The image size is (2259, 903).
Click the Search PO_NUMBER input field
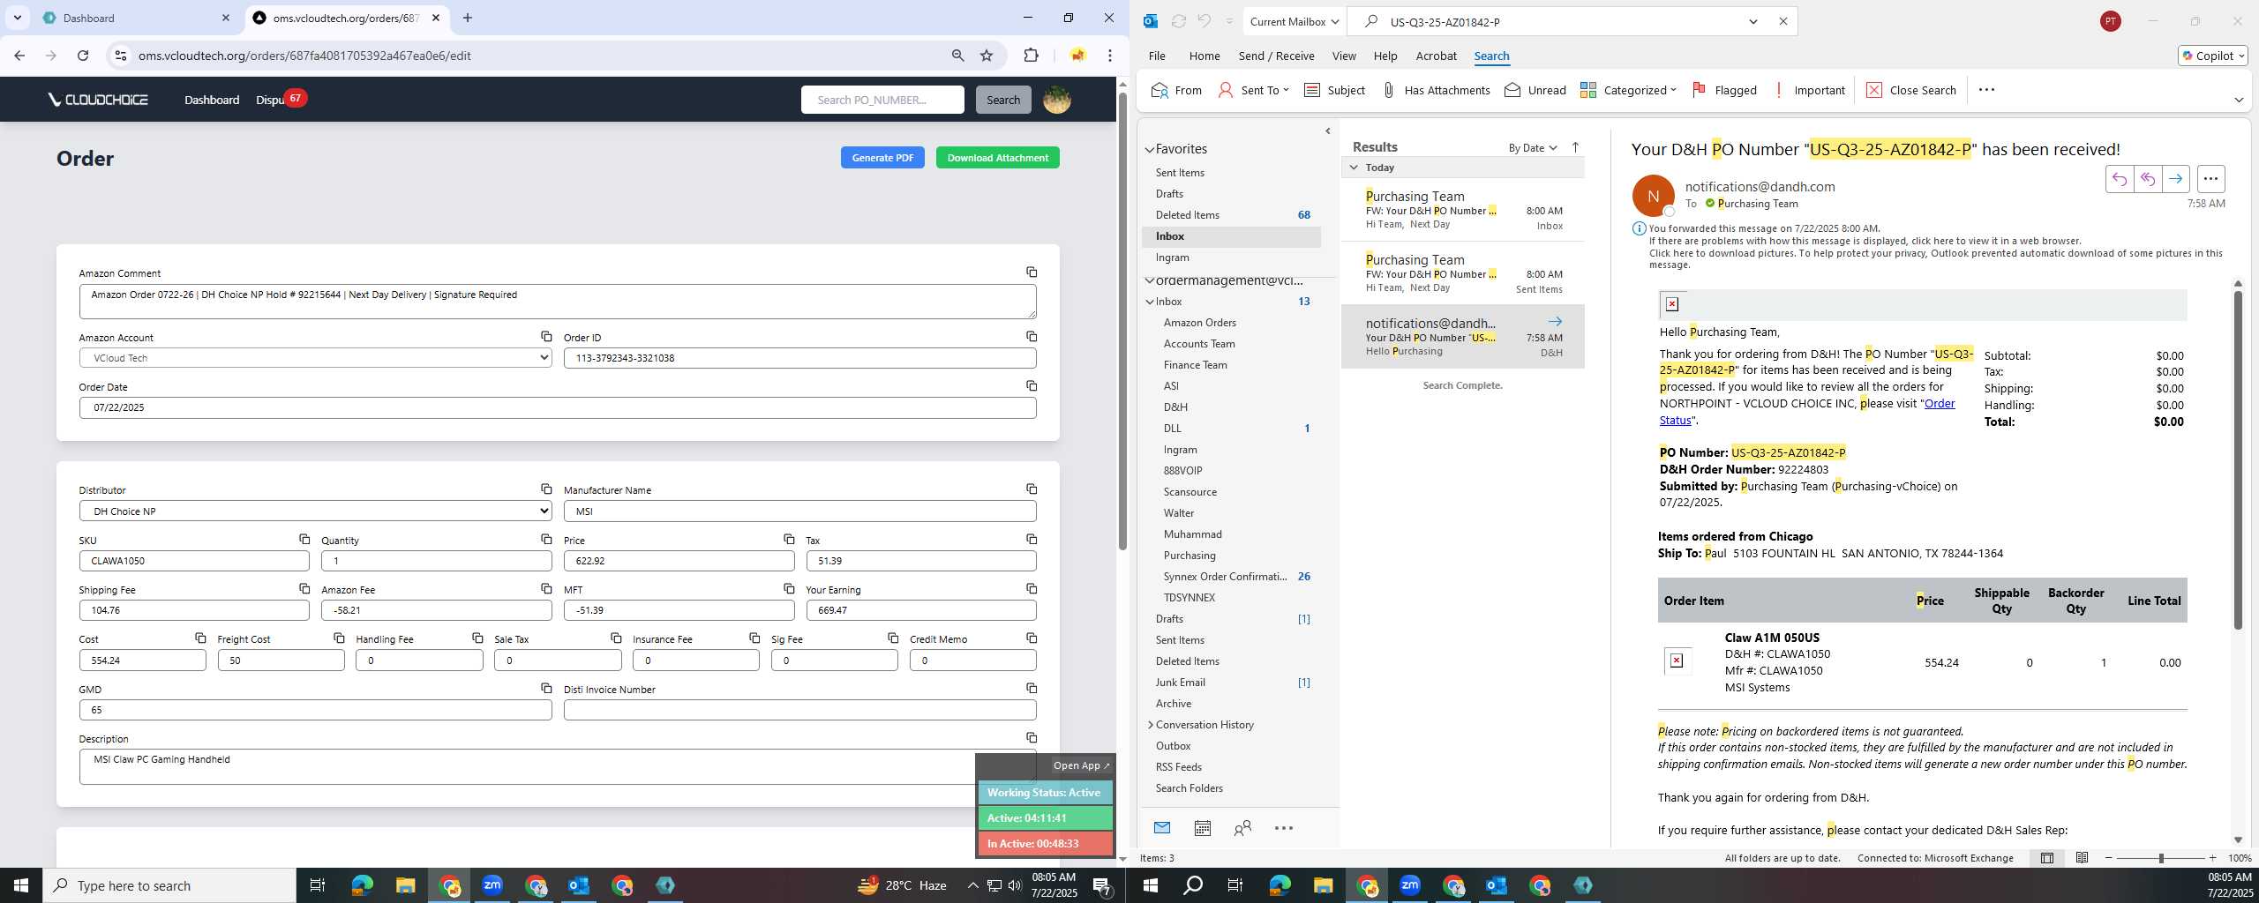(882, 100)
